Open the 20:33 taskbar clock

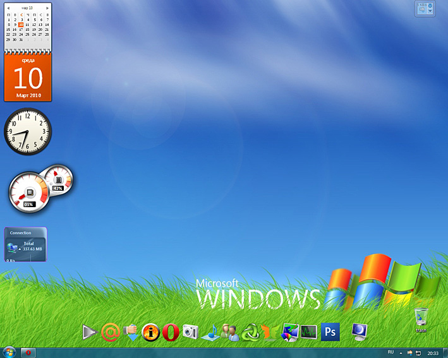click(433, 353)
